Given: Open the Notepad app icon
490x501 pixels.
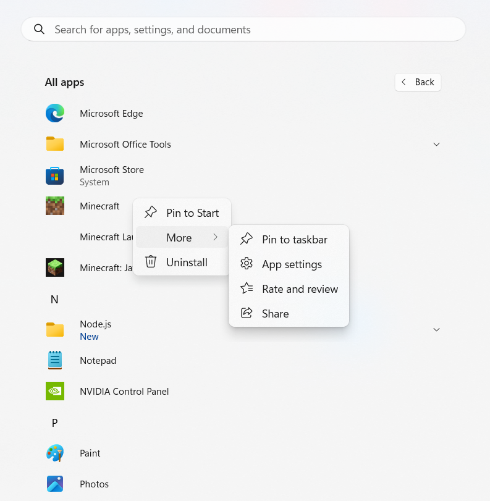Looking at the screenshot, I should (x=55, y=360).
